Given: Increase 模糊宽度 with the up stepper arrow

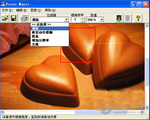Looking at the screenshot, I should tap(83, 18).
